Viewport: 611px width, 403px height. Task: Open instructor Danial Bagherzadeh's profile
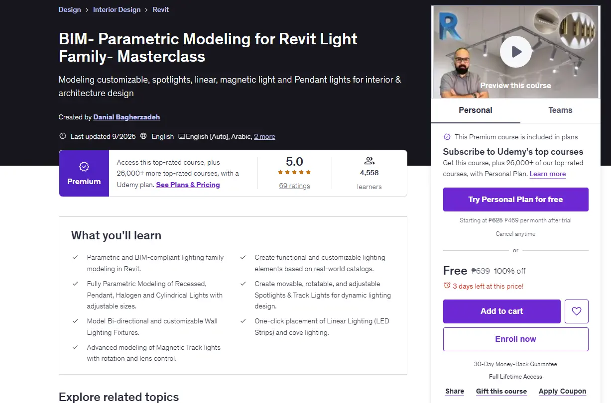click(126, 117)
